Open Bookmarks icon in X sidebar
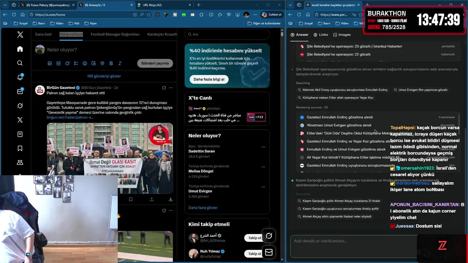 click(x=20, y=148)
